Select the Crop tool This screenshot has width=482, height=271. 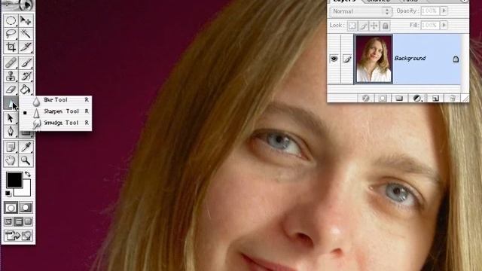point(11,47)
